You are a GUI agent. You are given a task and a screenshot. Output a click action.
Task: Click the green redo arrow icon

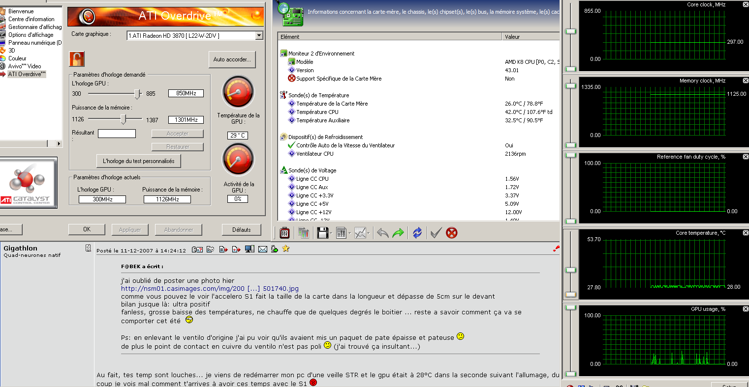point(398,233)
